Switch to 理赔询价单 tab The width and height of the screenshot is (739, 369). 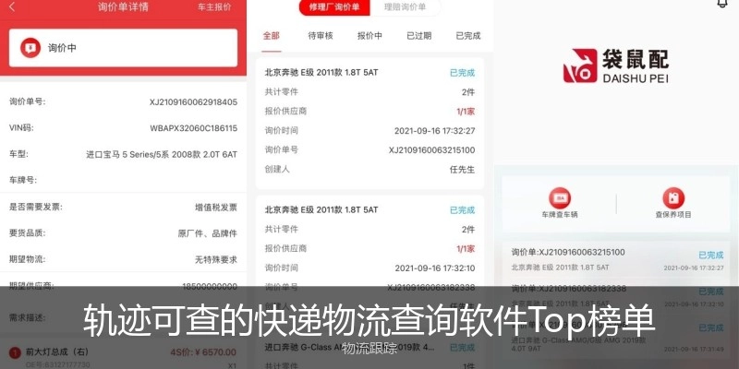[405, 7]
